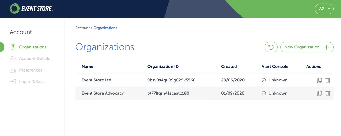Click the Login Details arrow icon
Viewport: 341px width, 136px height.
[13, 82]
